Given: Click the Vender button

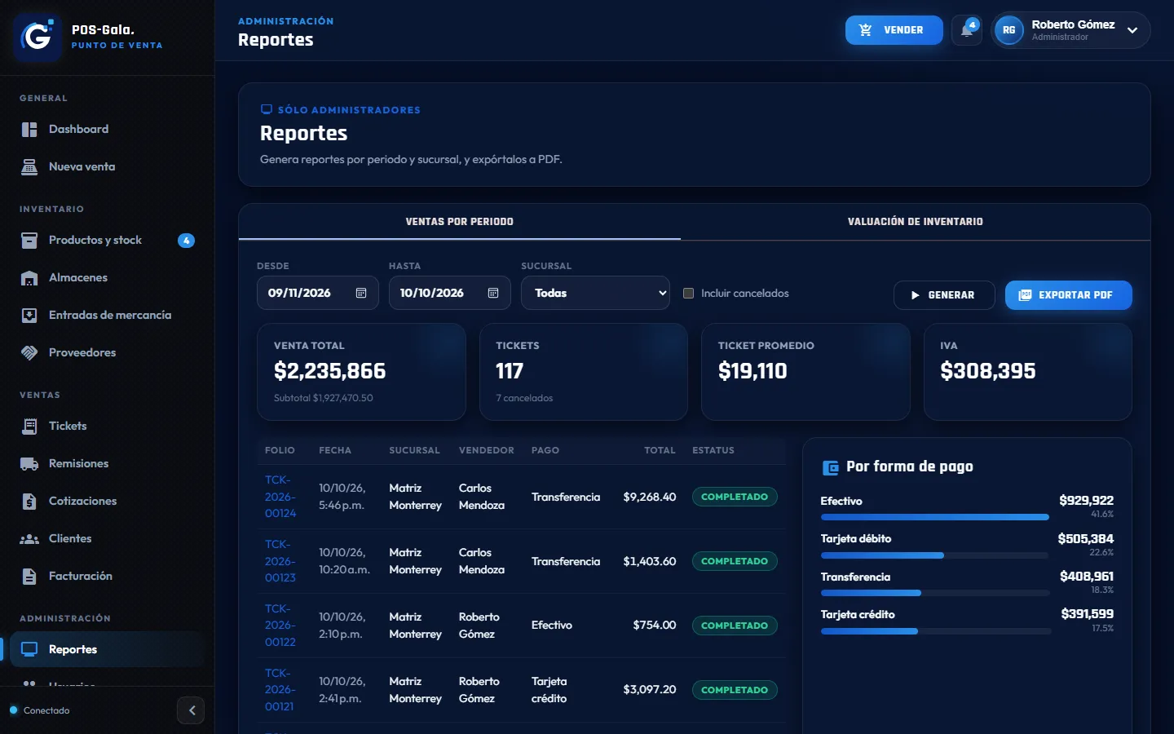Looking at the screenshot, I should pos(894,30).
